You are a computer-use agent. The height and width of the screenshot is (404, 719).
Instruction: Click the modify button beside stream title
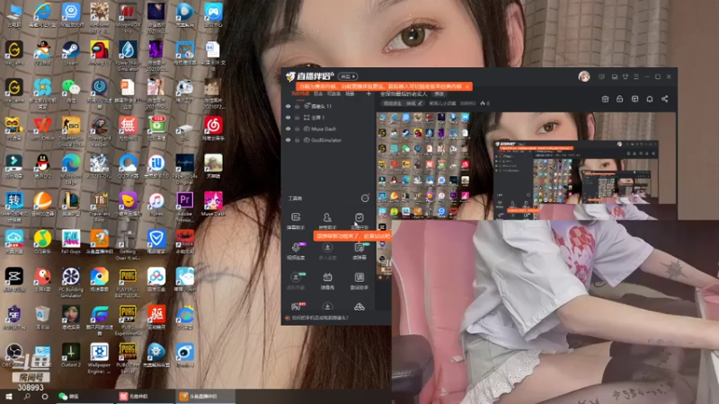point(439,94)
